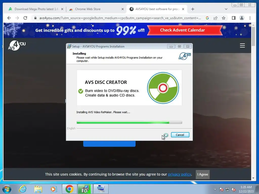Open Windows Explorer folder in taskbar
Screen dimensions: 259x194
(x=38, y=189)
